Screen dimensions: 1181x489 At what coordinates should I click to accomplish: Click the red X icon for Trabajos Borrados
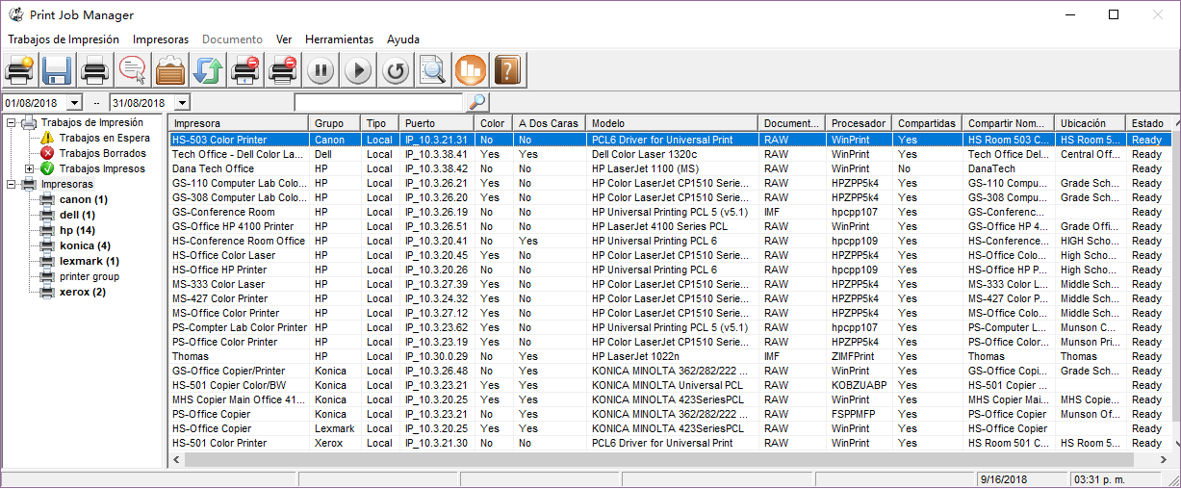click(47, 153)
